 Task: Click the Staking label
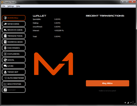coord(36,23)
